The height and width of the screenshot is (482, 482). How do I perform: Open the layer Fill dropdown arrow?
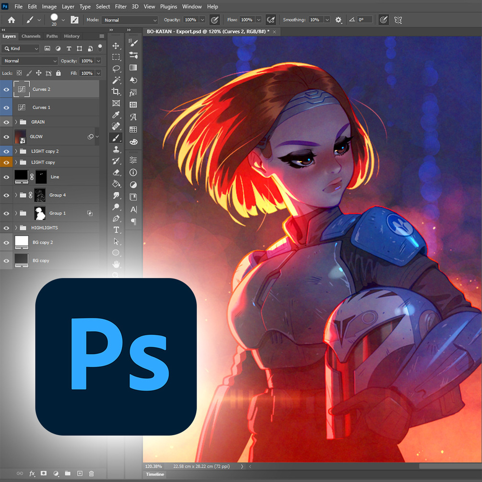(98, 73)
